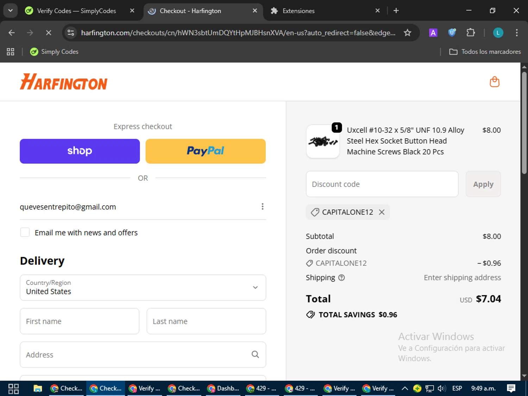Screen dimensions: 528x396
Task: Close the Extensiones tab
Action: tap(377, 11)
